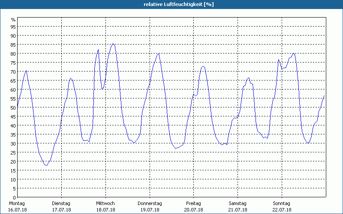Click the Mittwoch day label
The image size is (343, 214).
click(x=105, y=203)
